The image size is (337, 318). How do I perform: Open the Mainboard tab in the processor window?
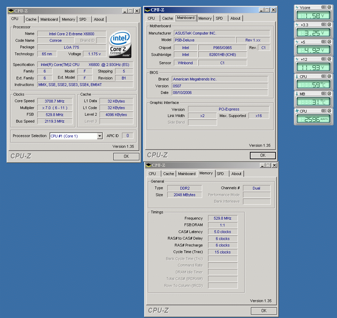click(x=49, y=19)
